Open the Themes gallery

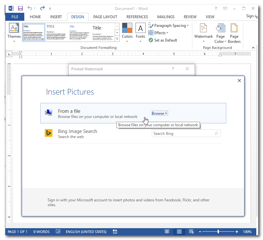pyautogui.click(x=14, y=32)
